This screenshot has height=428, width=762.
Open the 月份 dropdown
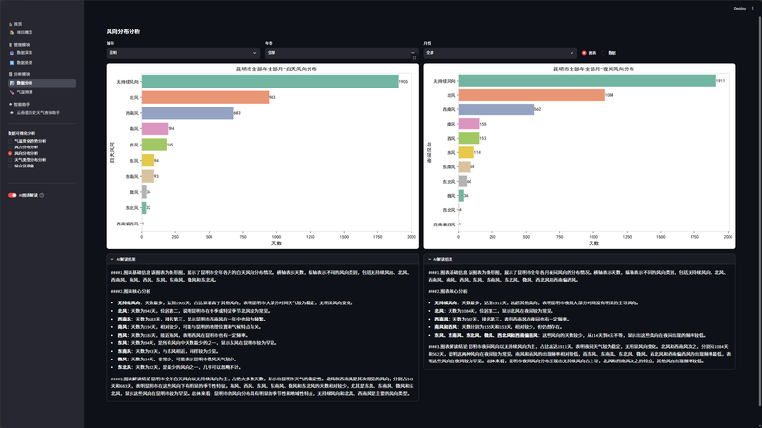(x=499, y=53)
